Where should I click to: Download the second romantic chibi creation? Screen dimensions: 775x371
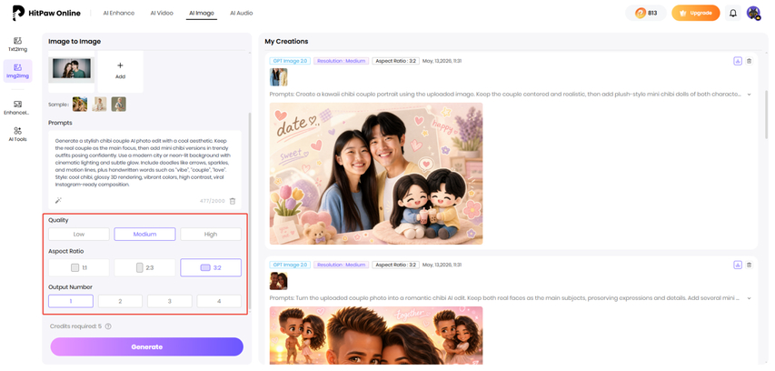point(738,265)
